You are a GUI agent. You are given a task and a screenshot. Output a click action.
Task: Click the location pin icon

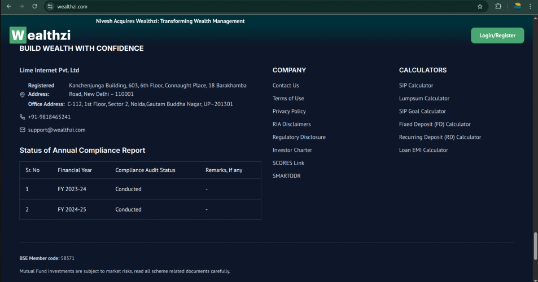tap(23, 95)
